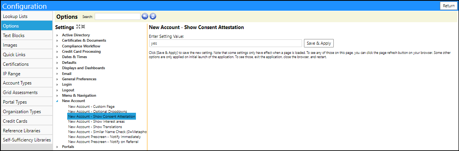Select New Account - Similar Name Check setting
Screen dimensions: 459x151
(107, 132)
